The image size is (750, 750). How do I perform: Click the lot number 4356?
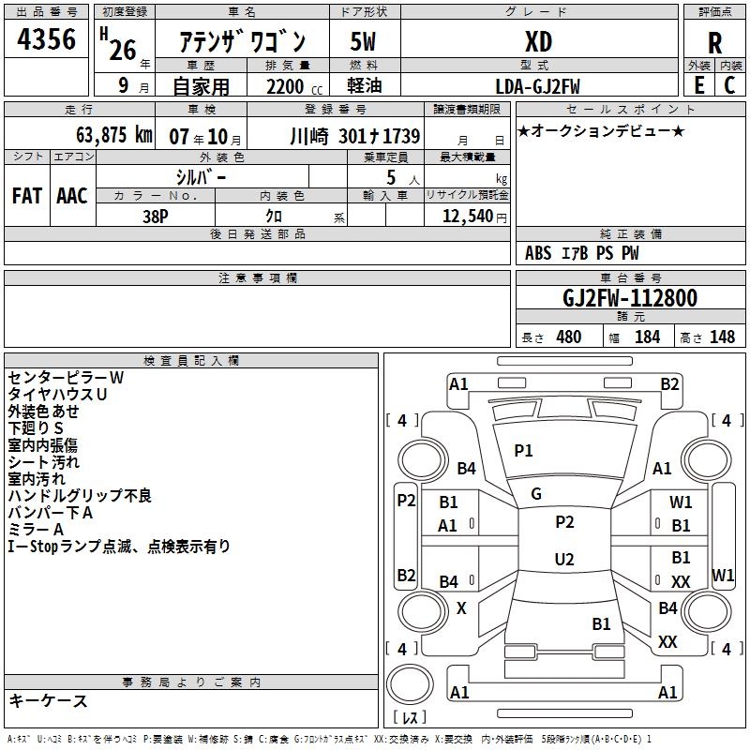[46, 38]
